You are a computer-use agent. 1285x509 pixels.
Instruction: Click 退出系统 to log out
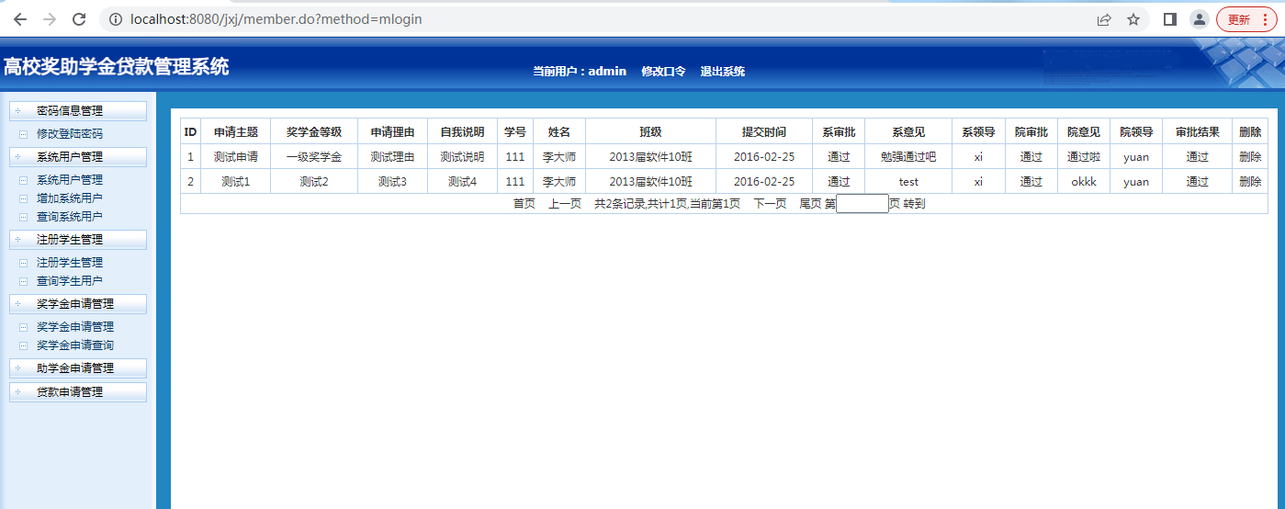tap(722, 72)
